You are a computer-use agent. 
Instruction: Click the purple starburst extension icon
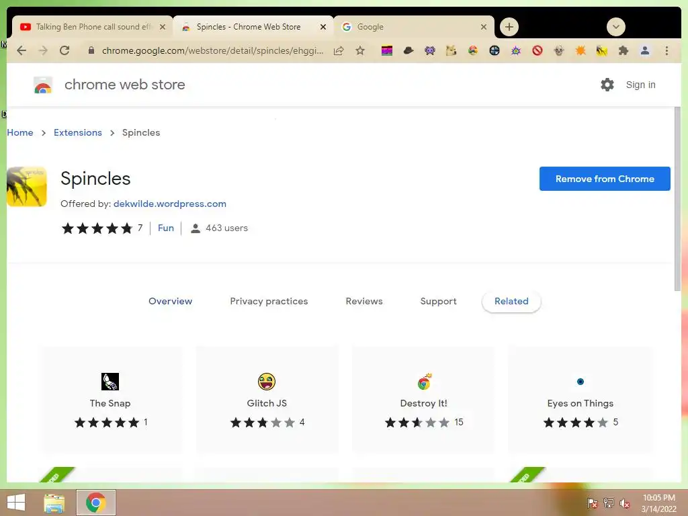click(x=516, y=51)
